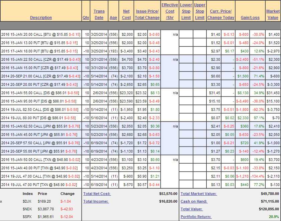
Task: Click Lower Stop Limit cell for DIS 55.00 CALL
Action: (186, 92)
